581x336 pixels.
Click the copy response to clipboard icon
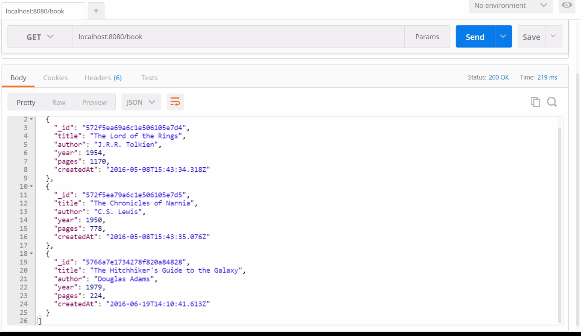(x=535, y=102)
